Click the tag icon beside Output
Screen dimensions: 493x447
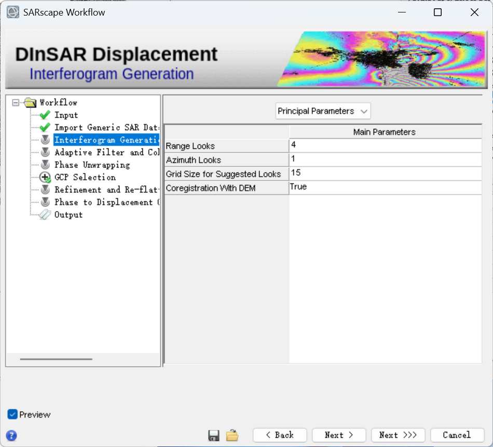(45, 214)
